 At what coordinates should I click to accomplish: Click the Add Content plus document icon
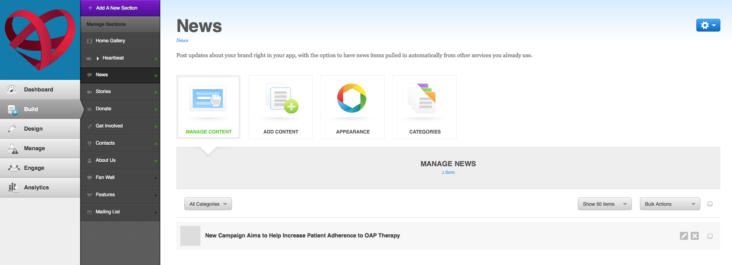pos(282,98)
